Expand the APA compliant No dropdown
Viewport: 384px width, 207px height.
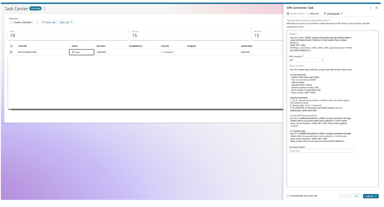coord(307,60)
